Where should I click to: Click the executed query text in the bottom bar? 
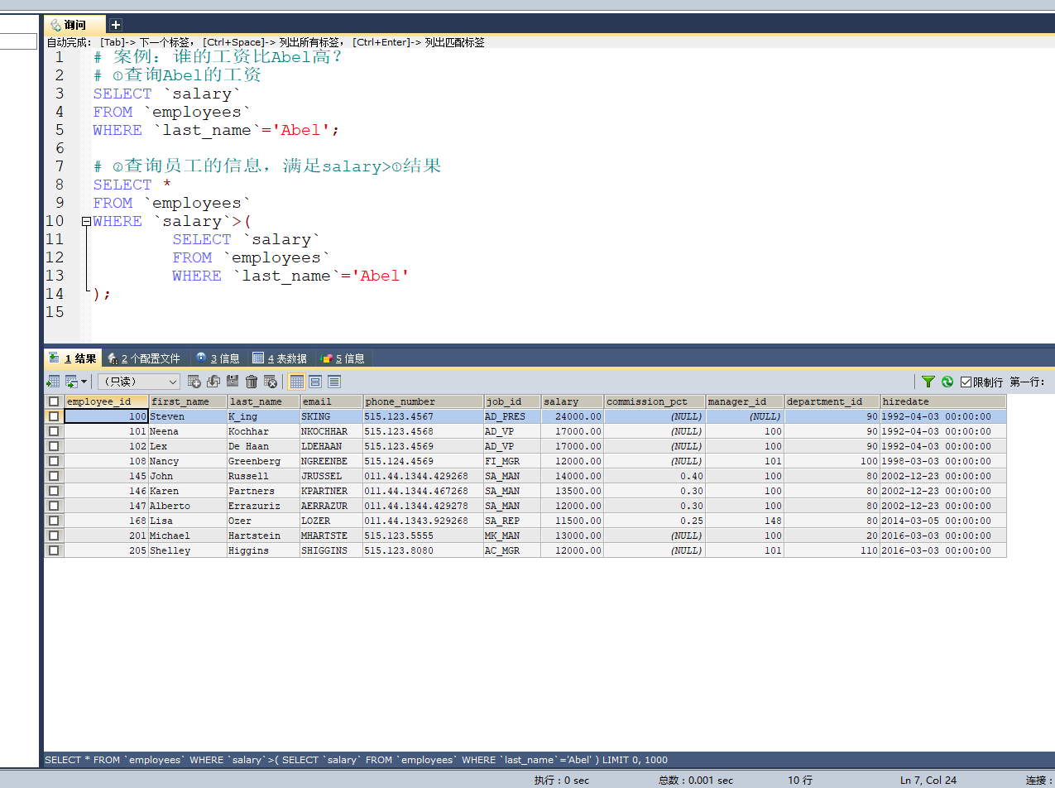coord(356,760)
